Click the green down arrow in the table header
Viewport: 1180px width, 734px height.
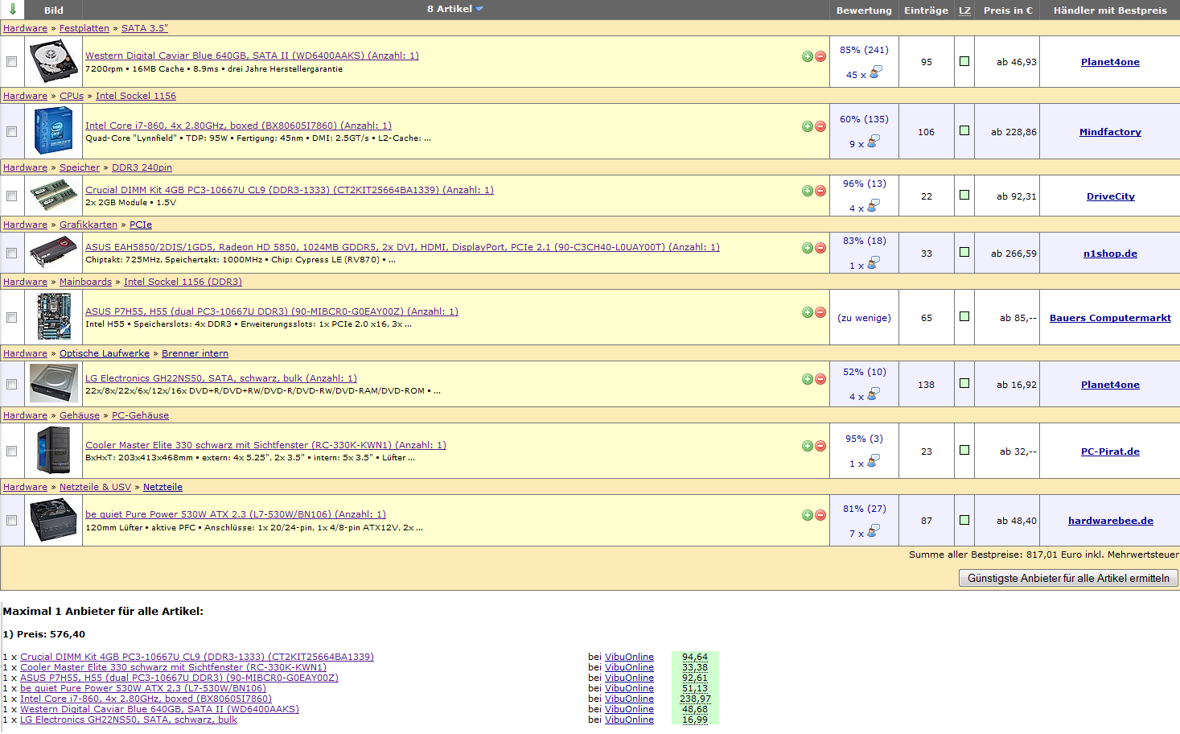coord(12,9)
